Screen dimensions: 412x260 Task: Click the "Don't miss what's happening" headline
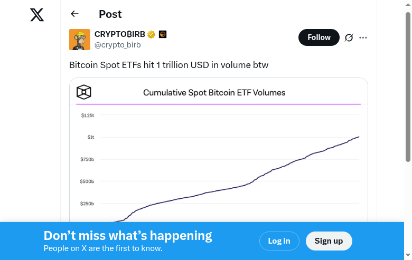128,236
